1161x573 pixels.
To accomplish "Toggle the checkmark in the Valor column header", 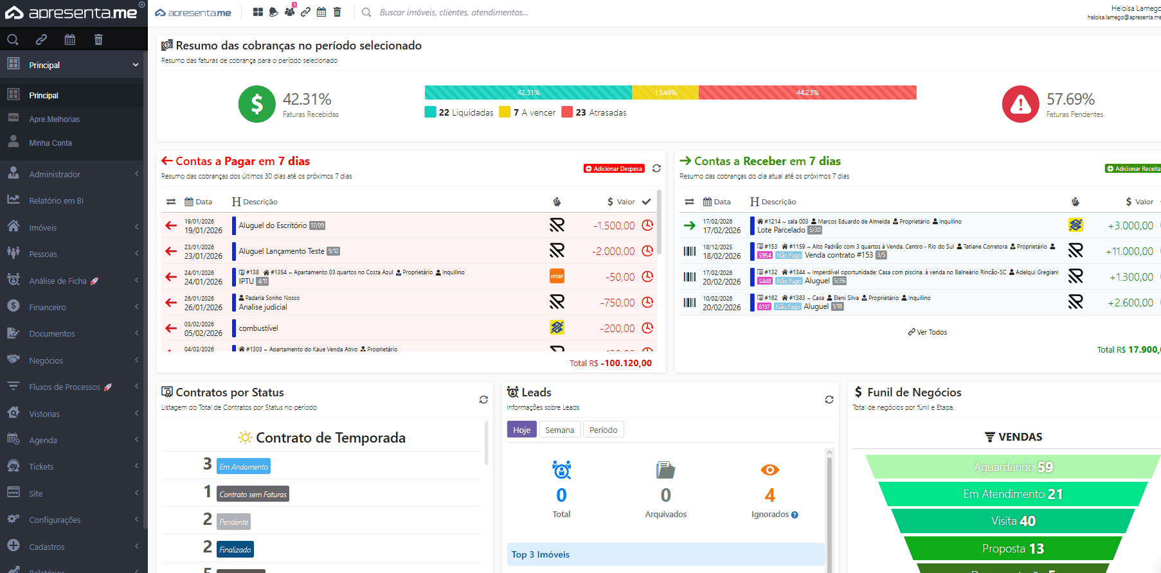I will tap(647, 202).
